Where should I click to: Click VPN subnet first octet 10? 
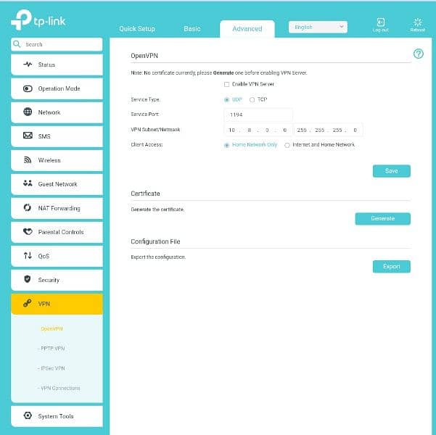(x=231, y=130)
